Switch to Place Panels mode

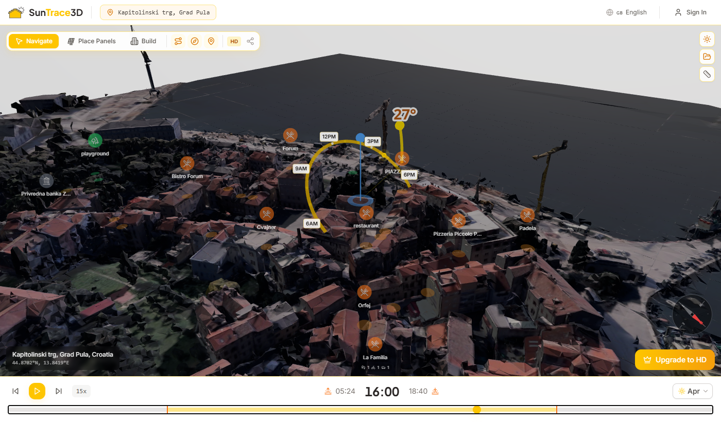pos(92,41)
